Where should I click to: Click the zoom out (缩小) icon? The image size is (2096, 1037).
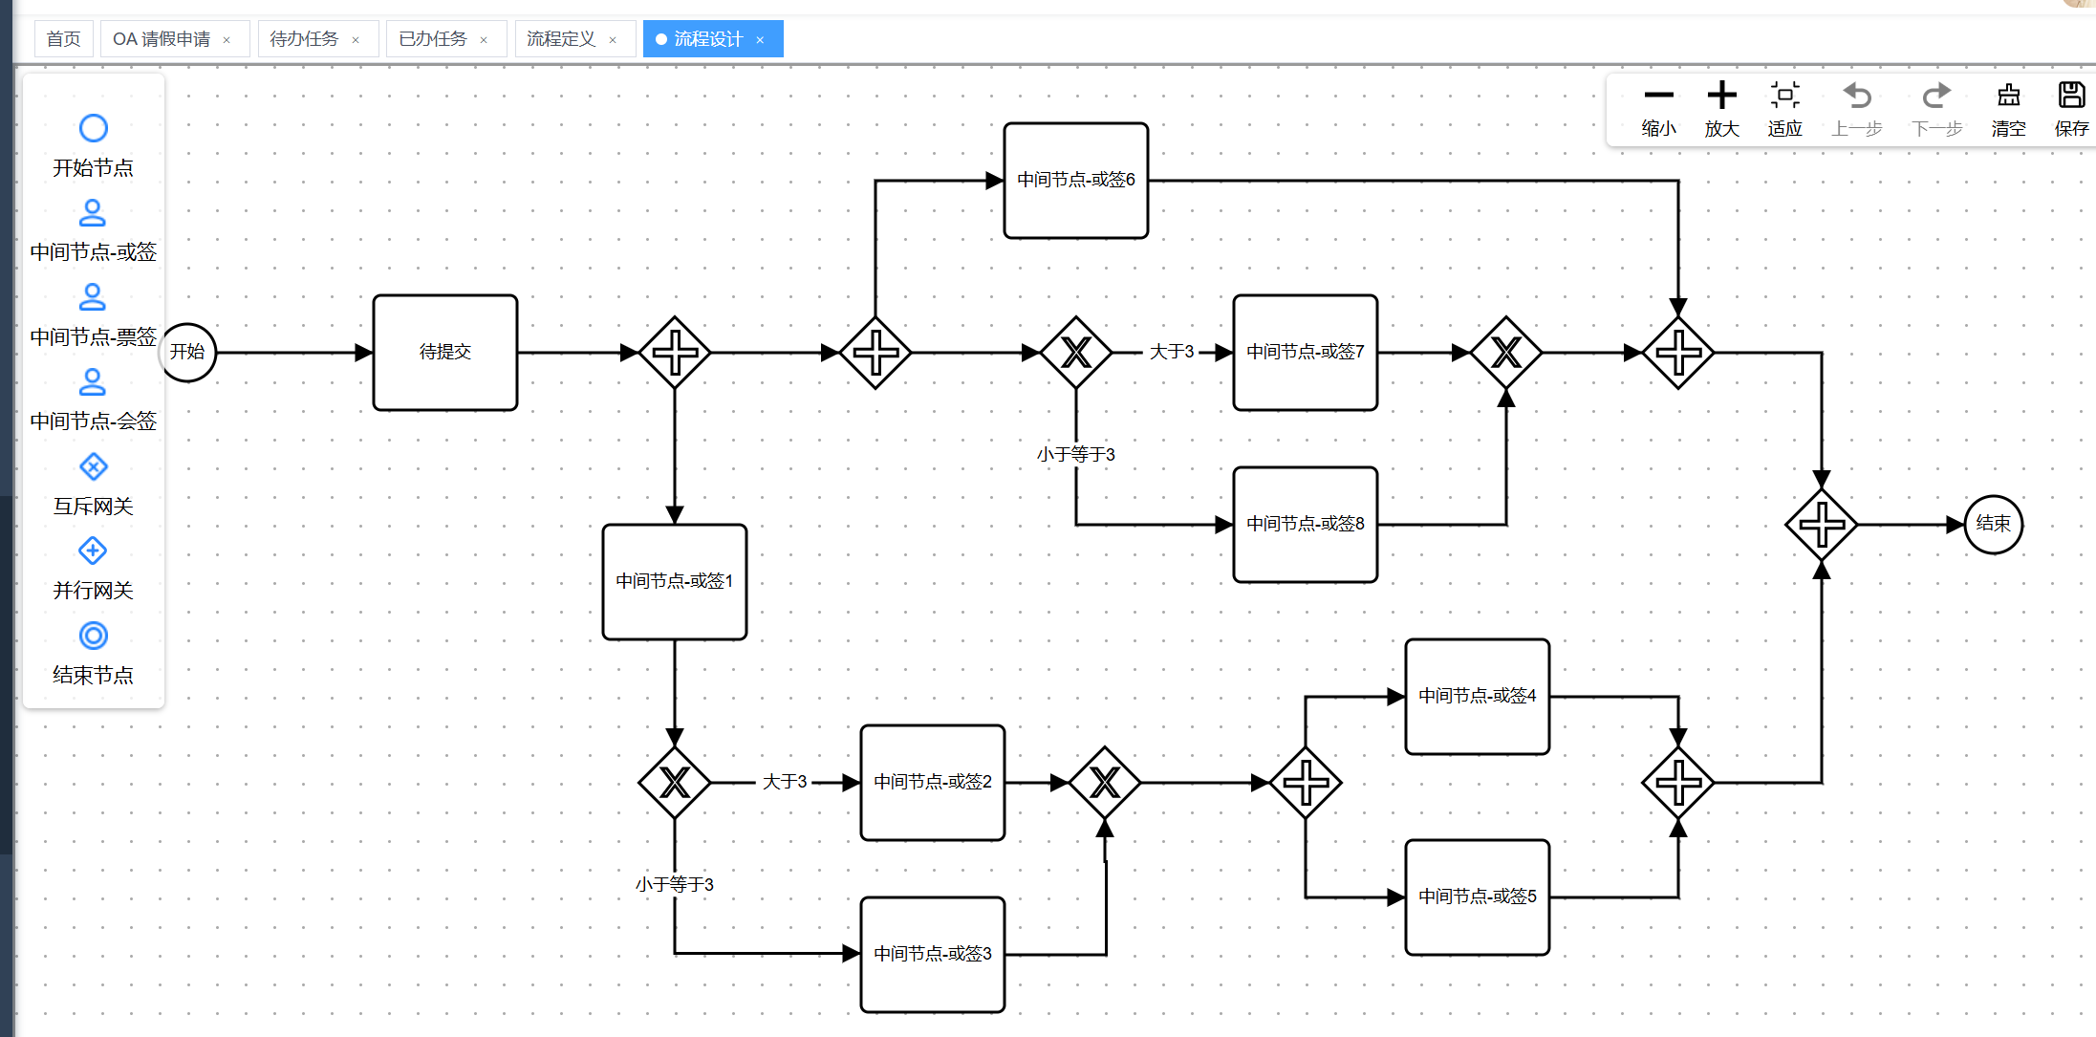[1658, 96]
